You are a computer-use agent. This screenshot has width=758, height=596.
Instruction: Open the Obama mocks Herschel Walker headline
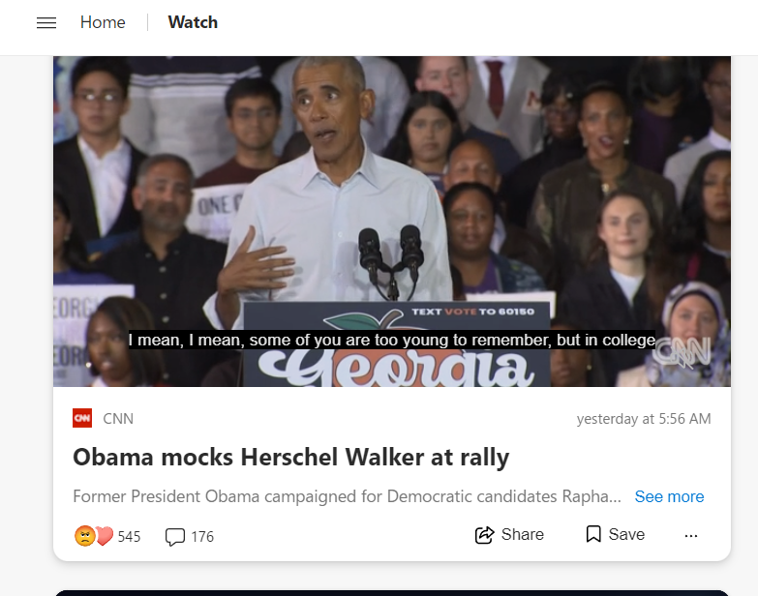[291, 457]
